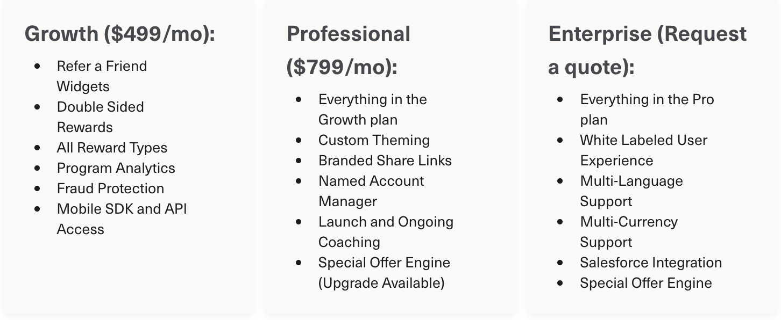
Task: Select the Program Analytics feature
Action: tap(116, 168)
